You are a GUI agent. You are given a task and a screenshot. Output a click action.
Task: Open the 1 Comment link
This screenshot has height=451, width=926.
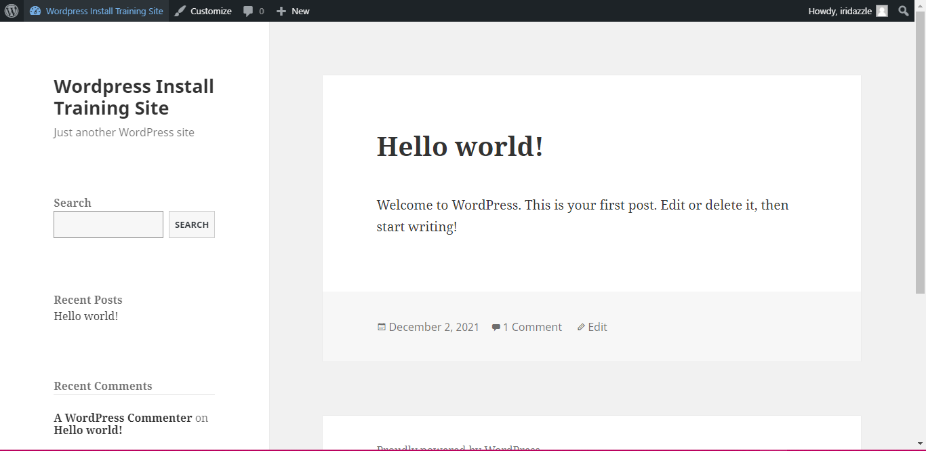532,327
